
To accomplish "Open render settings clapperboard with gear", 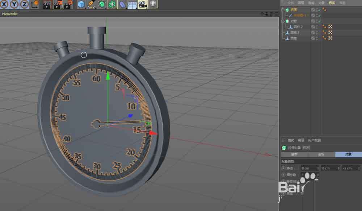I will pyautogui.click(x=68, y=4).
